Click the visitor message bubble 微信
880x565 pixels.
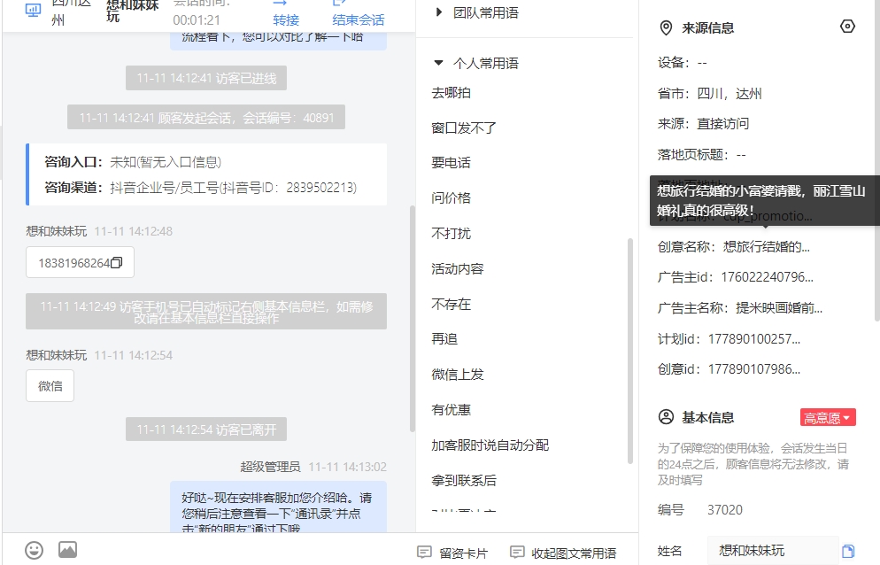(x=50, y=386)
